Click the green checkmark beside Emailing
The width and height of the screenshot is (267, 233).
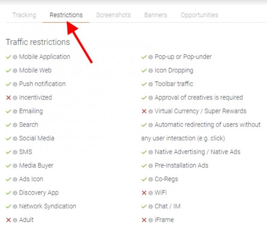click(8, 111)
